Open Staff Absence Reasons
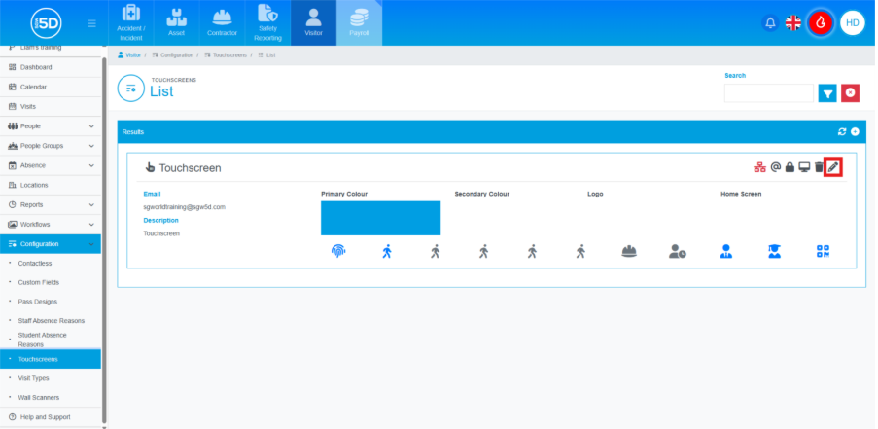This screenshot has height=429, width=878. (51, 320)
